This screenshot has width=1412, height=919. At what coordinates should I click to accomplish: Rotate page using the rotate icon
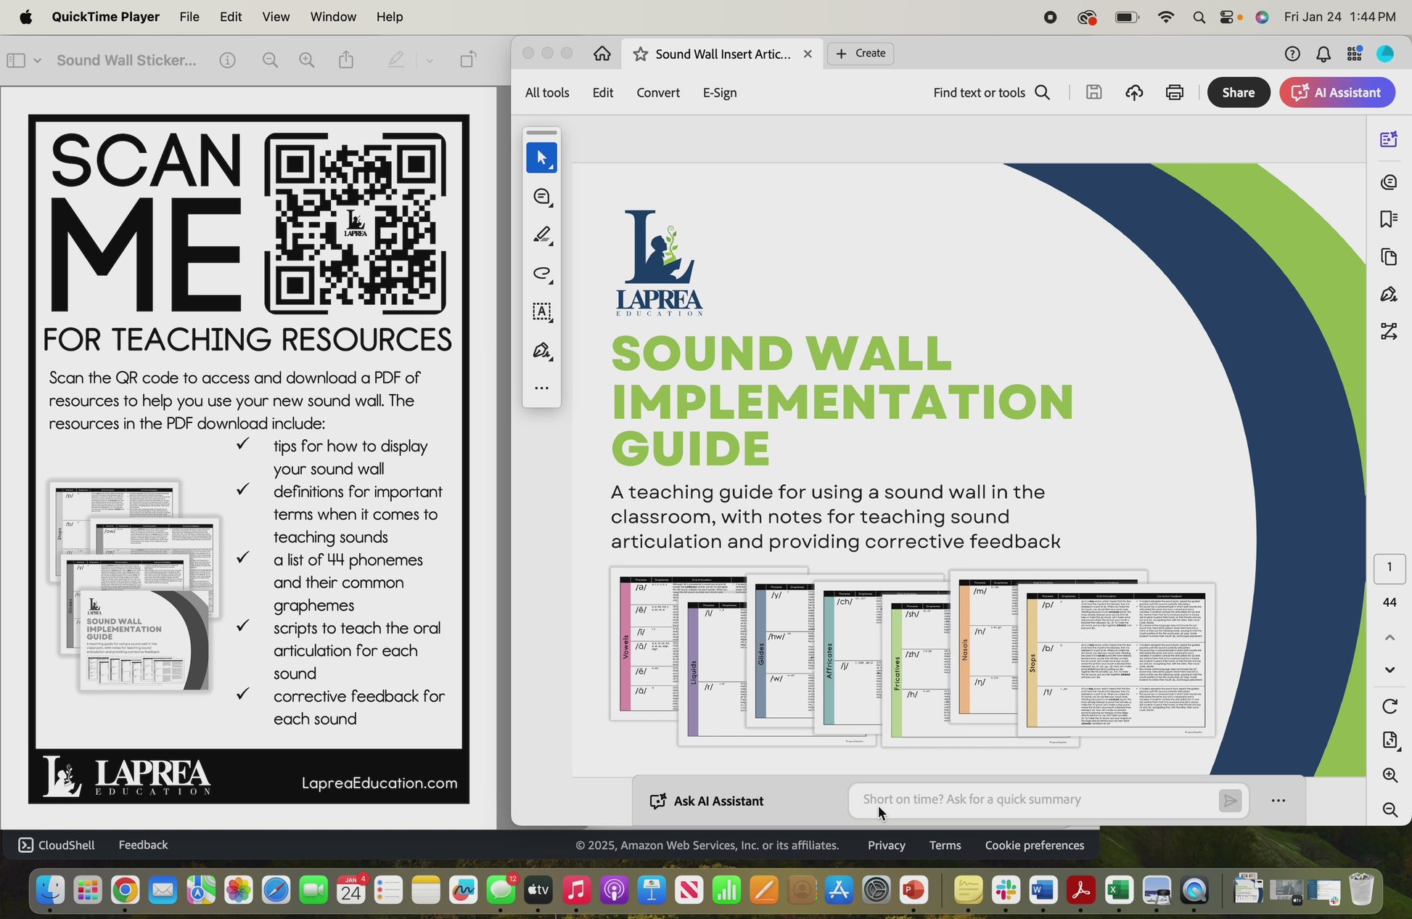point(1390,706)
